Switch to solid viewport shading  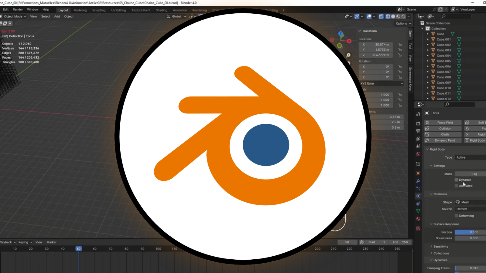tap(393, 16)
